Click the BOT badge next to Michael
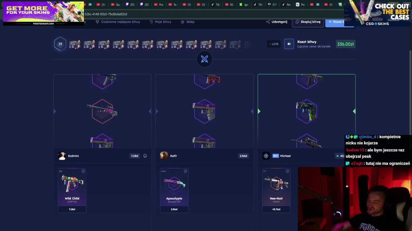 click(276, 156)
